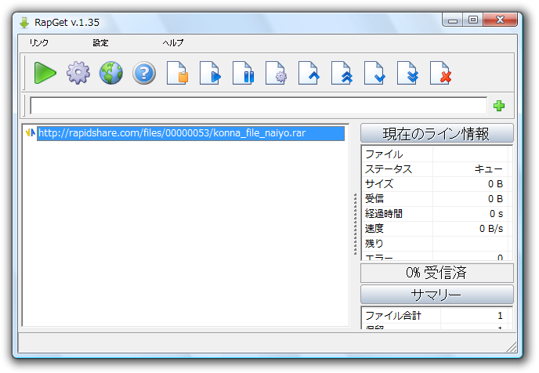Open the ヘルプ menu
539x373 pixels.
[x=173, y=42]
